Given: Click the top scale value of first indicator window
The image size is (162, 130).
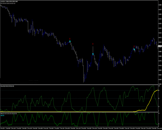Looking at the screenshot, I should click(159, 86).
